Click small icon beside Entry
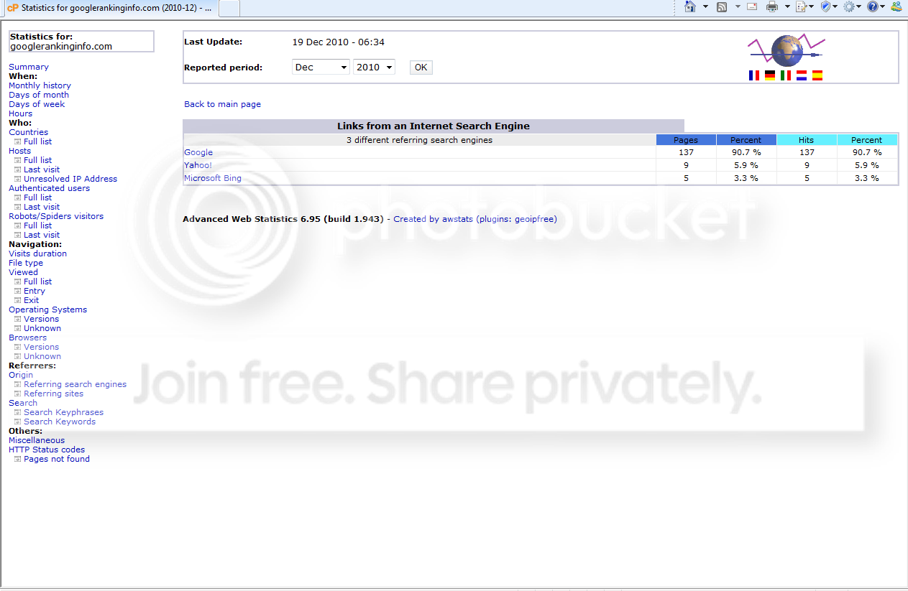This screenshot has width=908, height=591. (18, 291)
